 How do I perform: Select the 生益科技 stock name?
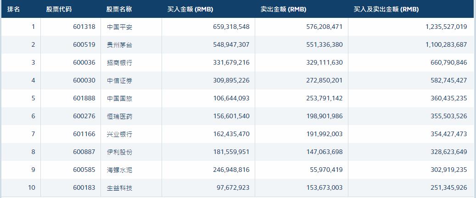point(119,188)
